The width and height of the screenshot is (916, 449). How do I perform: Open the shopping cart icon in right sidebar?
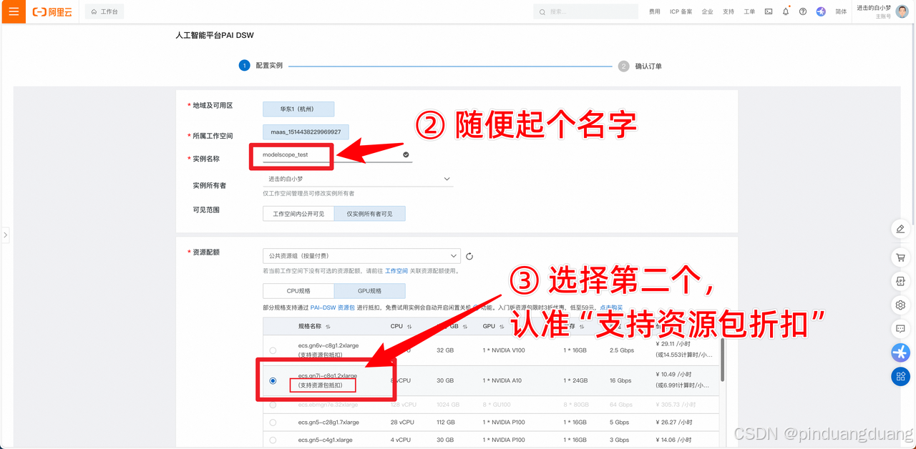tap(900, 257)
